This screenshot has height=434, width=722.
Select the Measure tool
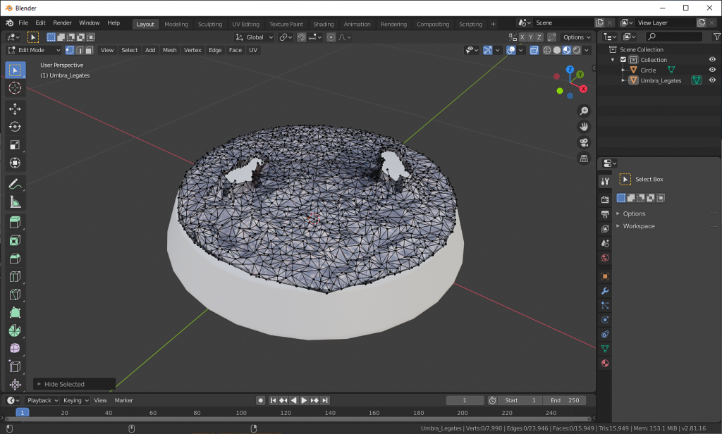coord(15,202)
